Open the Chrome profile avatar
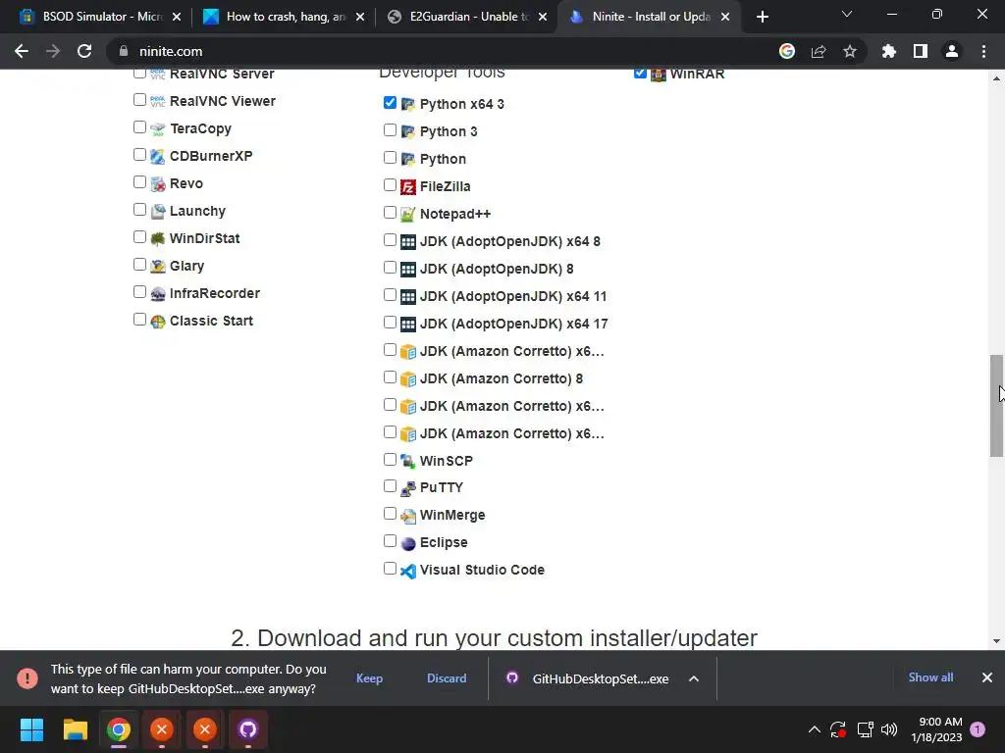 [952, 51]
